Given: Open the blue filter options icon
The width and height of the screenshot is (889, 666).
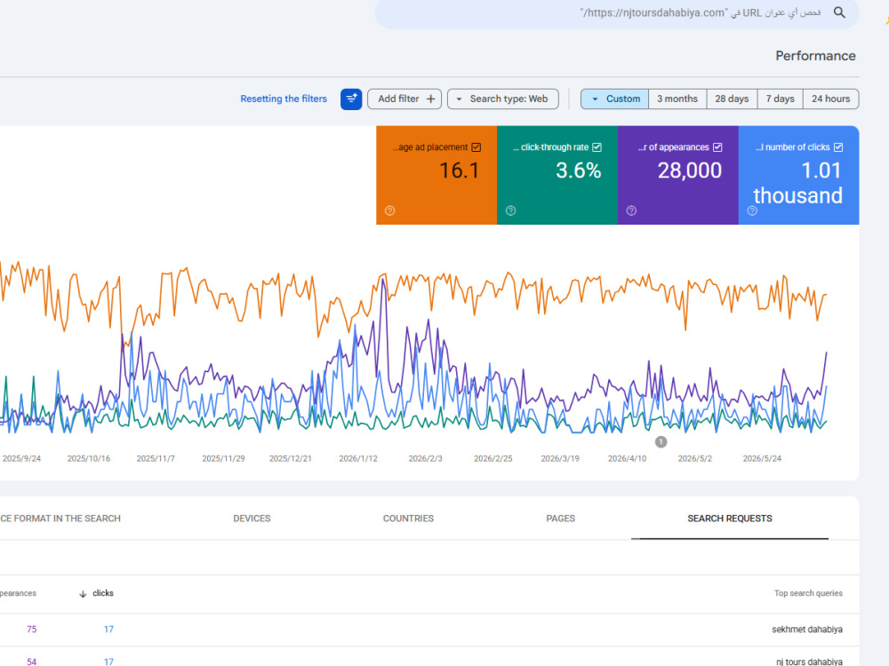Looking at the screenshot, I should coord(351,99).
